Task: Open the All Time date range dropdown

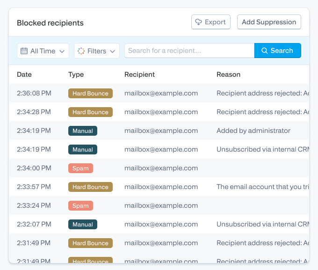Action: [43, 51]
